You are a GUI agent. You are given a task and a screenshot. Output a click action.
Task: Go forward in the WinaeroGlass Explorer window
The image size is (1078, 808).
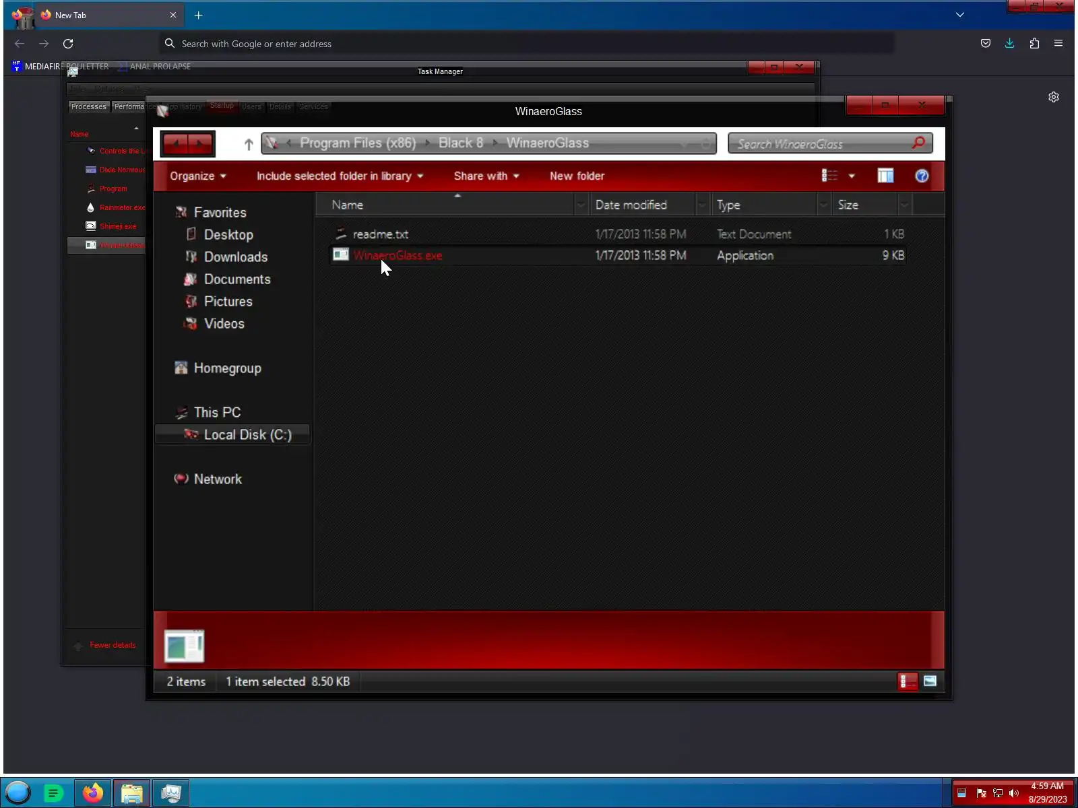tap(200, 143)
